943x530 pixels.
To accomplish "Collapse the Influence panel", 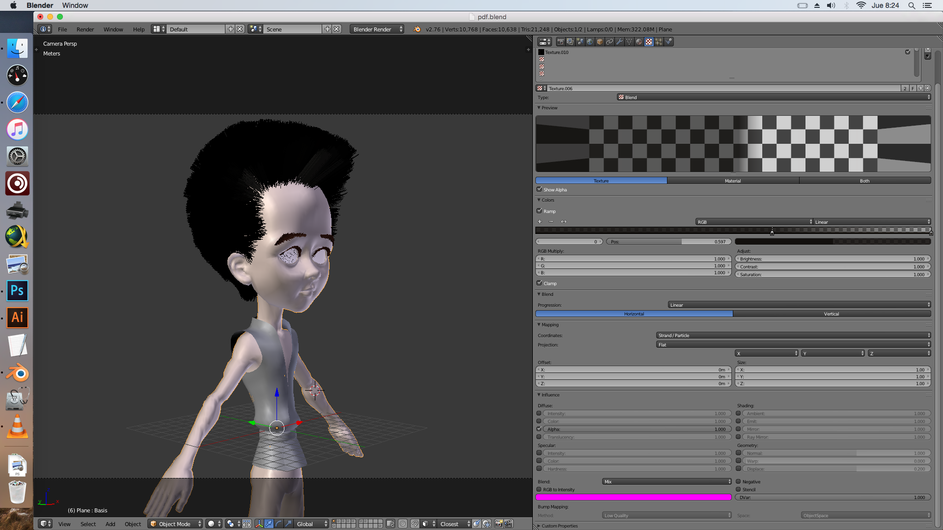I will tap(550, 395).
